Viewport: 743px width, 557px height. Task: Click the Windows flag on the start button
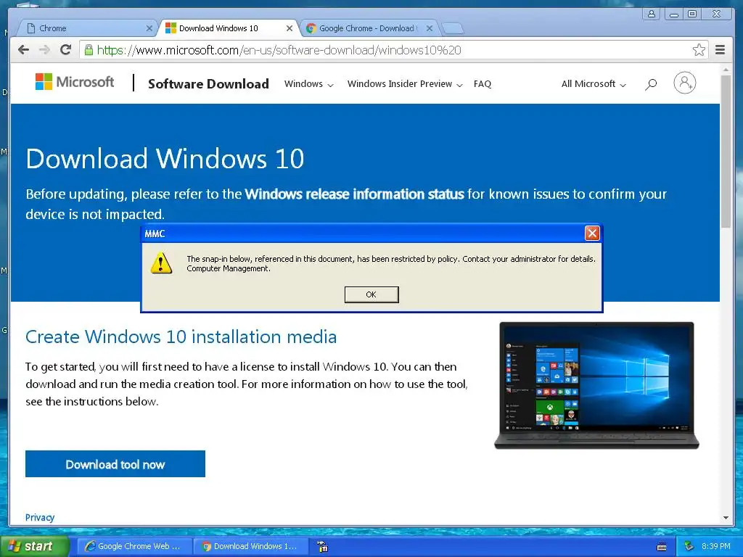click(15, 546)
